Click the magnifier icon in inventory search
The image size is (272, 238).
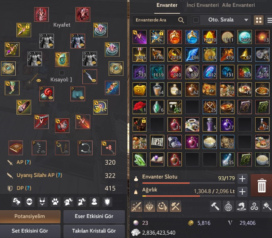point(181,20)
